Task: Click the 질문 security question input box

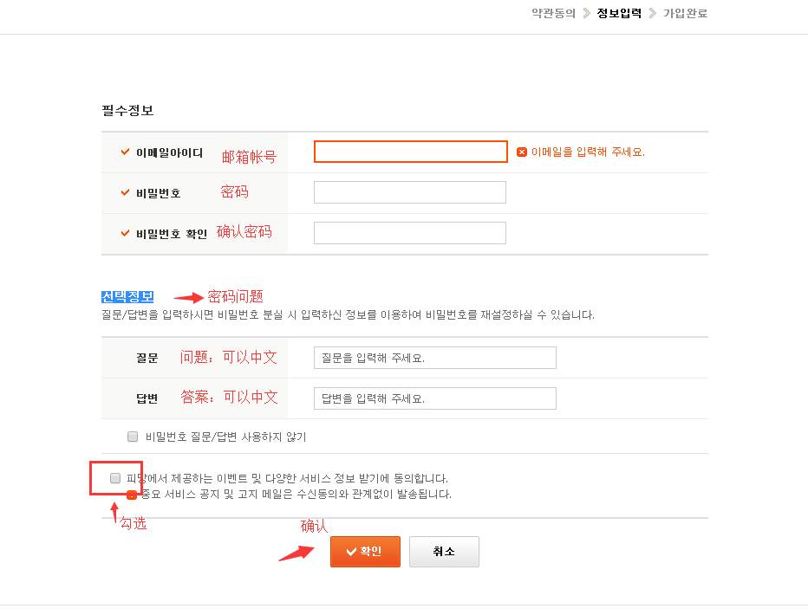Action: pos(434,358)
